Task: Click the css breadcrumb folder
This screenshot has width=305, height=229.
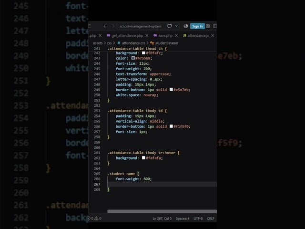Action: tap(109, 43)
